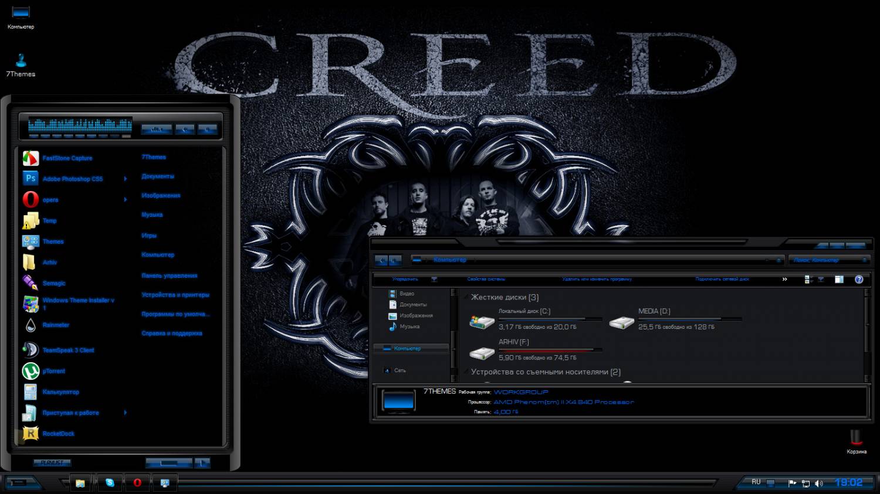The image size is (880, 494).
Task: Open the Приступая к работе icon
Action: 31,413
